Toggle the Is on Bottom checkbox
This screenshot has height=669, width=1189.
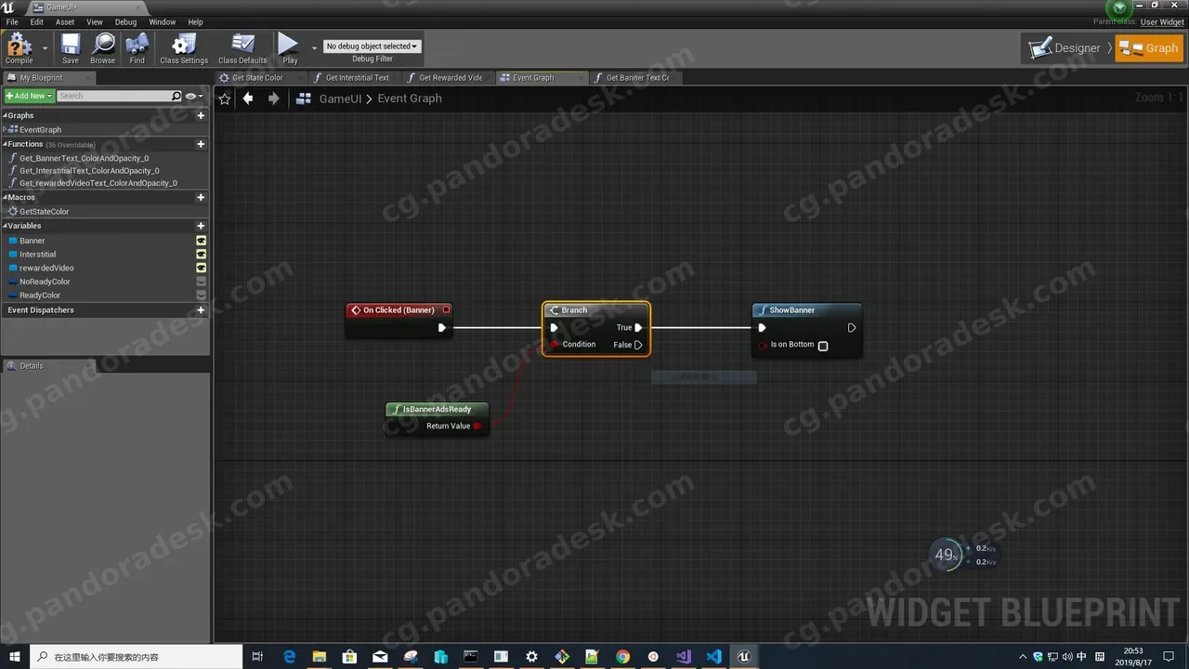tap(823, 346)
